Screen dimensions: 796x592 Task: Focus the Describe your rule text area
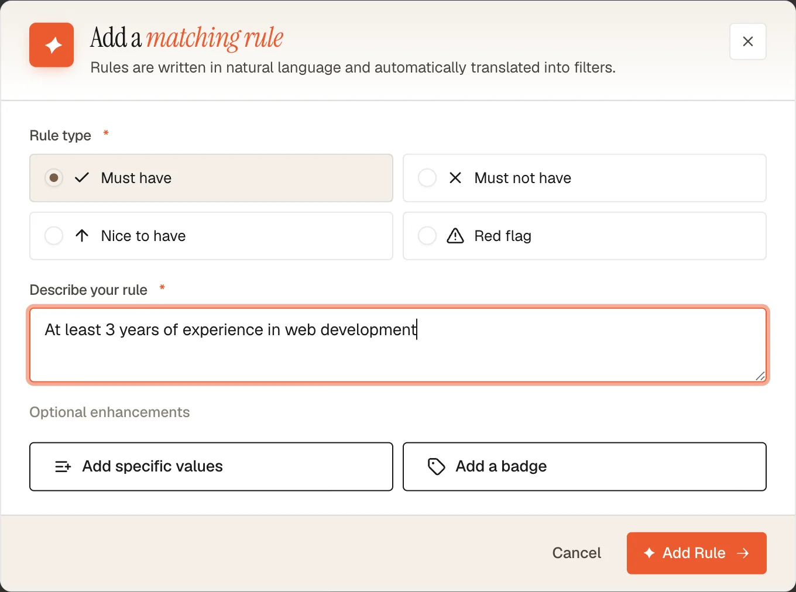[398, 345]
